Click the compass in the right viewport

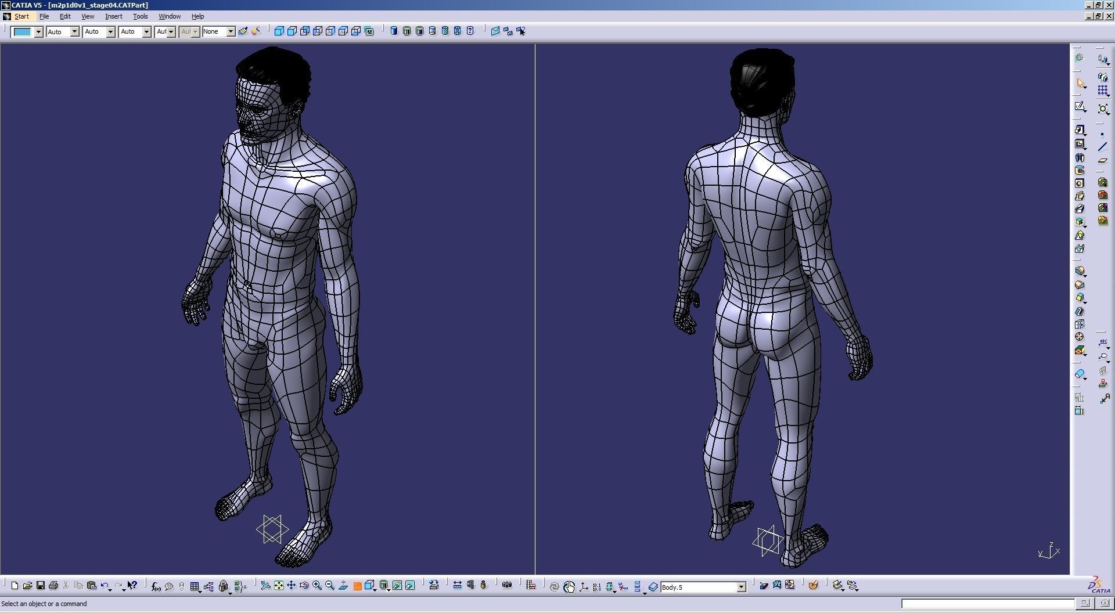coord(1049,551)
